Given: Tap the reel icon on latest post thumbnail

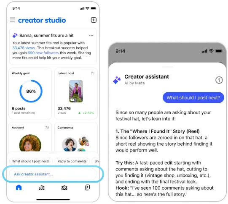Looking at the screenshot, I should click(x=72, y=99).
